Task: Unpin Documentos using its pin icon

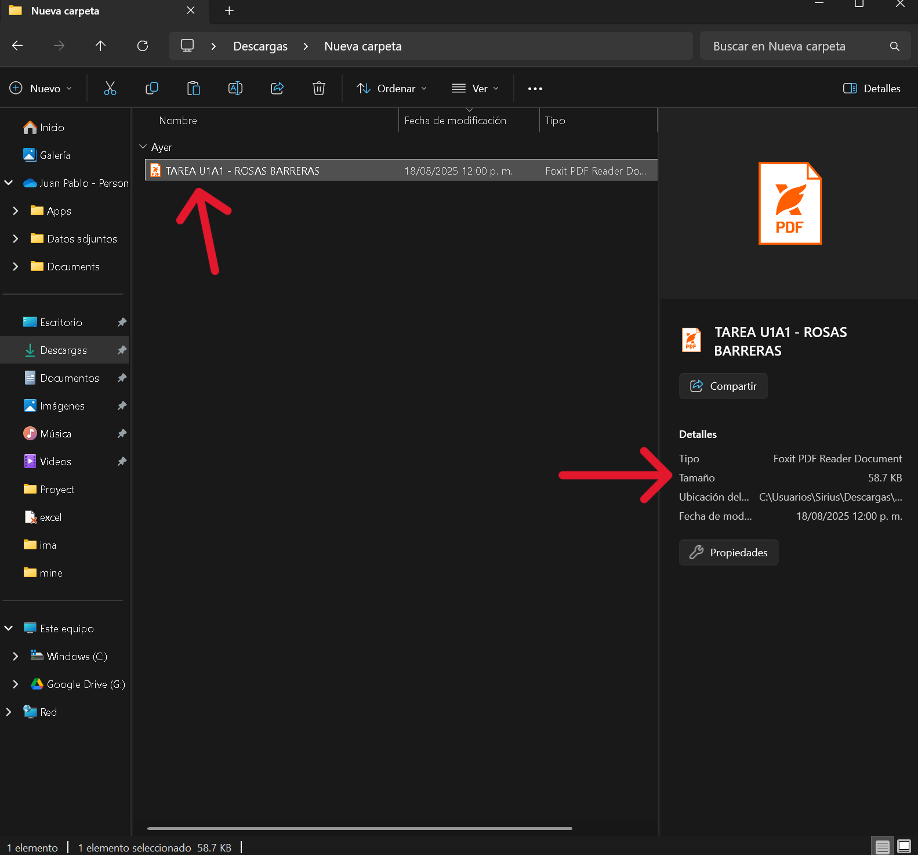Action: (x=122, y=378)
